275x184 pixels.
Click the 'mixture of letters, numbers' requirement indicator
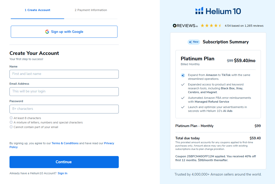tap(11, 122)
